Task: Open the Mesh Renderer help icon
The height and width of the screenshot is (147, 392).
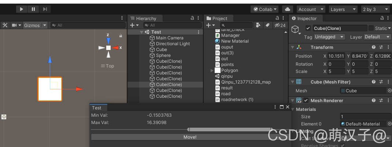Action: pyautogui.click(x=374, y=100)
